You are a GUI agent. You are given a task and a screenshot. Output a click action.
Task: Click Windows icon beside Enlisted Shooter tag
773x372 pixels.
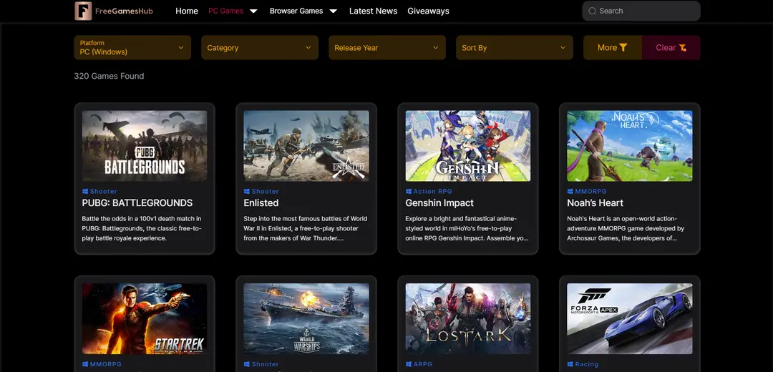pyautogui.click(x=246, y=191)
